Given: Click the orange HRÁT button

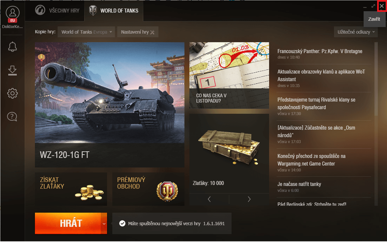Looking at the screenshot, I should [x=68, y=224].
